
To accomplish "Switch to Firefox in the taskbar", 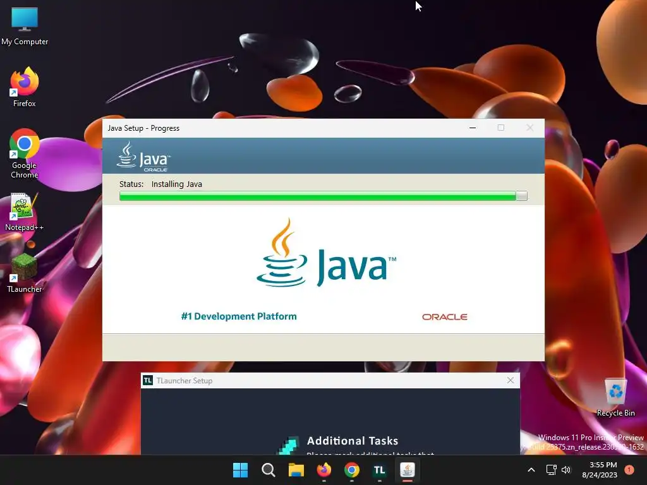I will pyautogui.click(x=324, y=470).
